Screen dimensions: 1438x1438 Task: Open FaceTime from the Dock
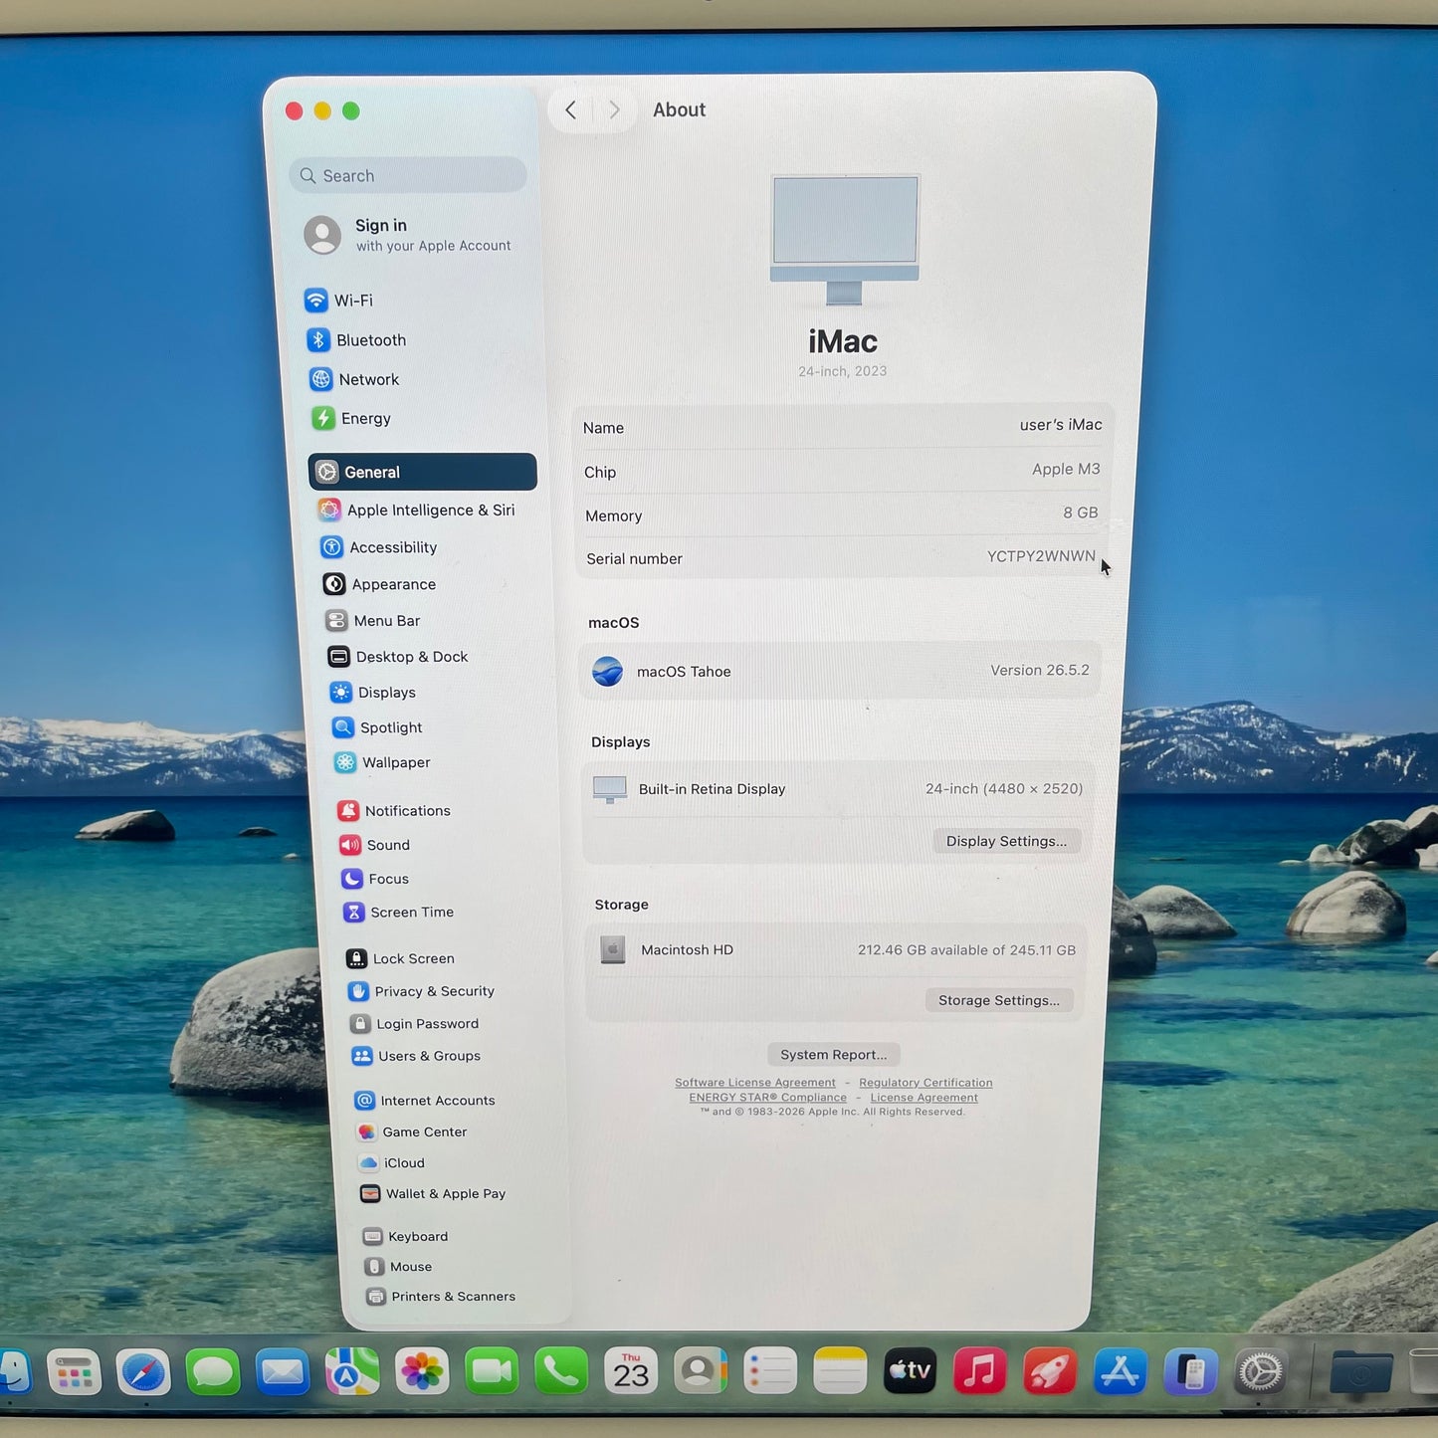click(492, 1373)
